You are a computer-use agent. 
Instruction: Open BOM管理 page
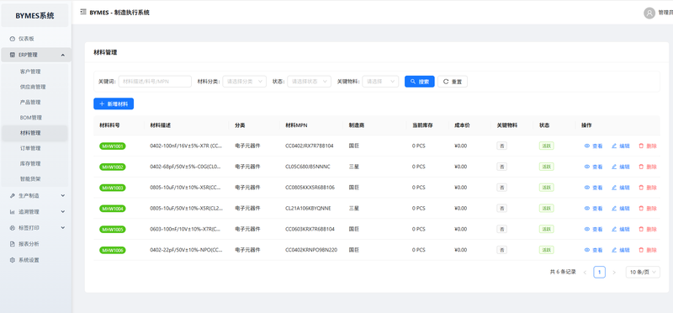tap(30, 118)
